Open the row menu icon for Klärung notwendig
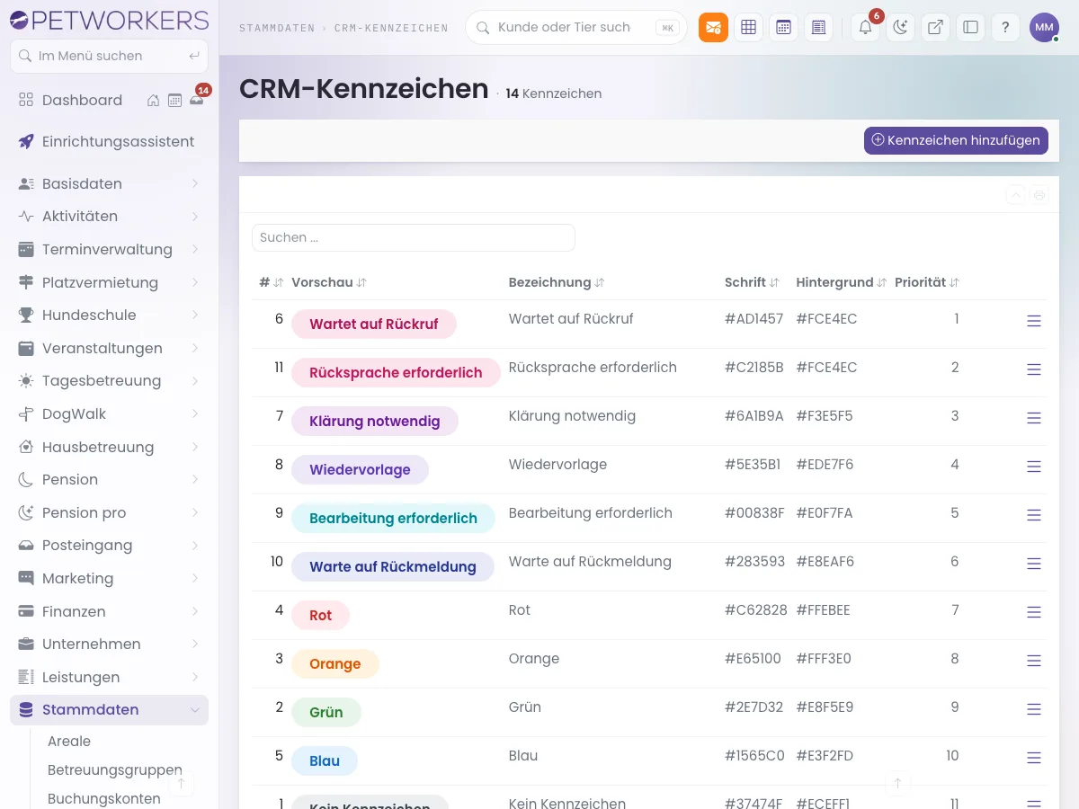 coord(1034,418)
